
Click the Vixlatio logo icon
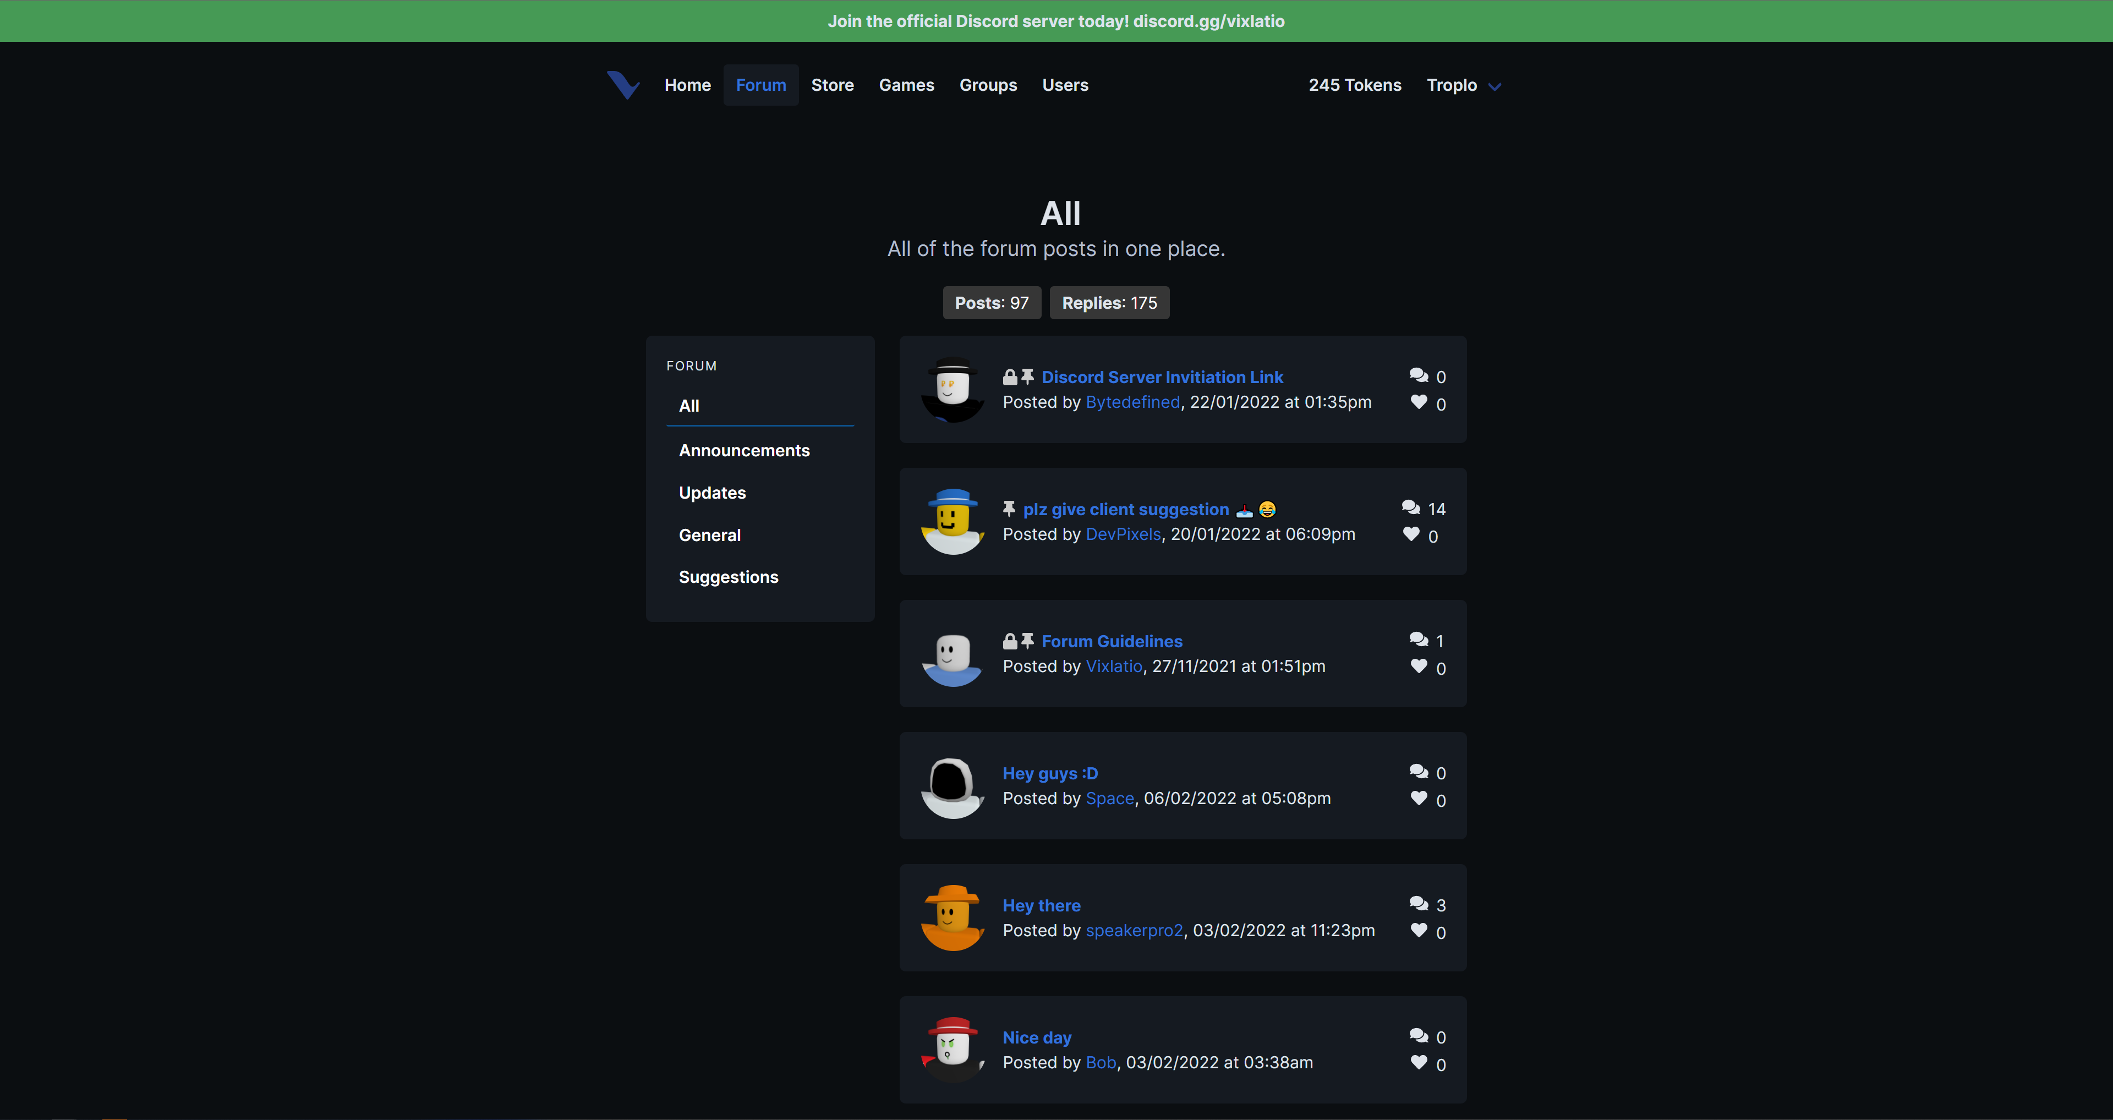coord(622,85)
